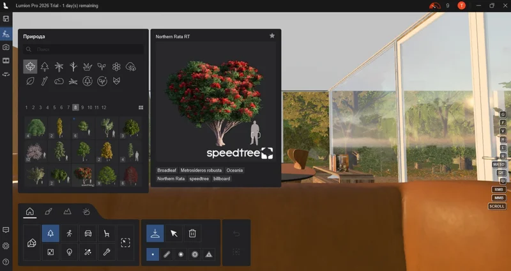Click the Oceania tag

pos(234,170)
